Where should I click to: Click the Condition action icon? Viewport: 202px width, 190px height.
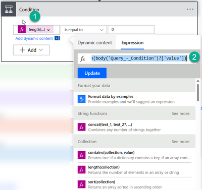point(9,9)
